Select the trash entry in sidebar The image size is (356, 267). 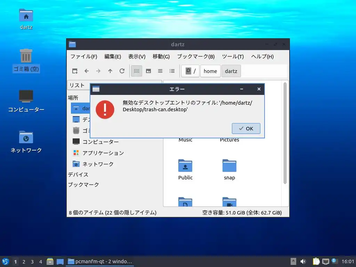[81, 131]
